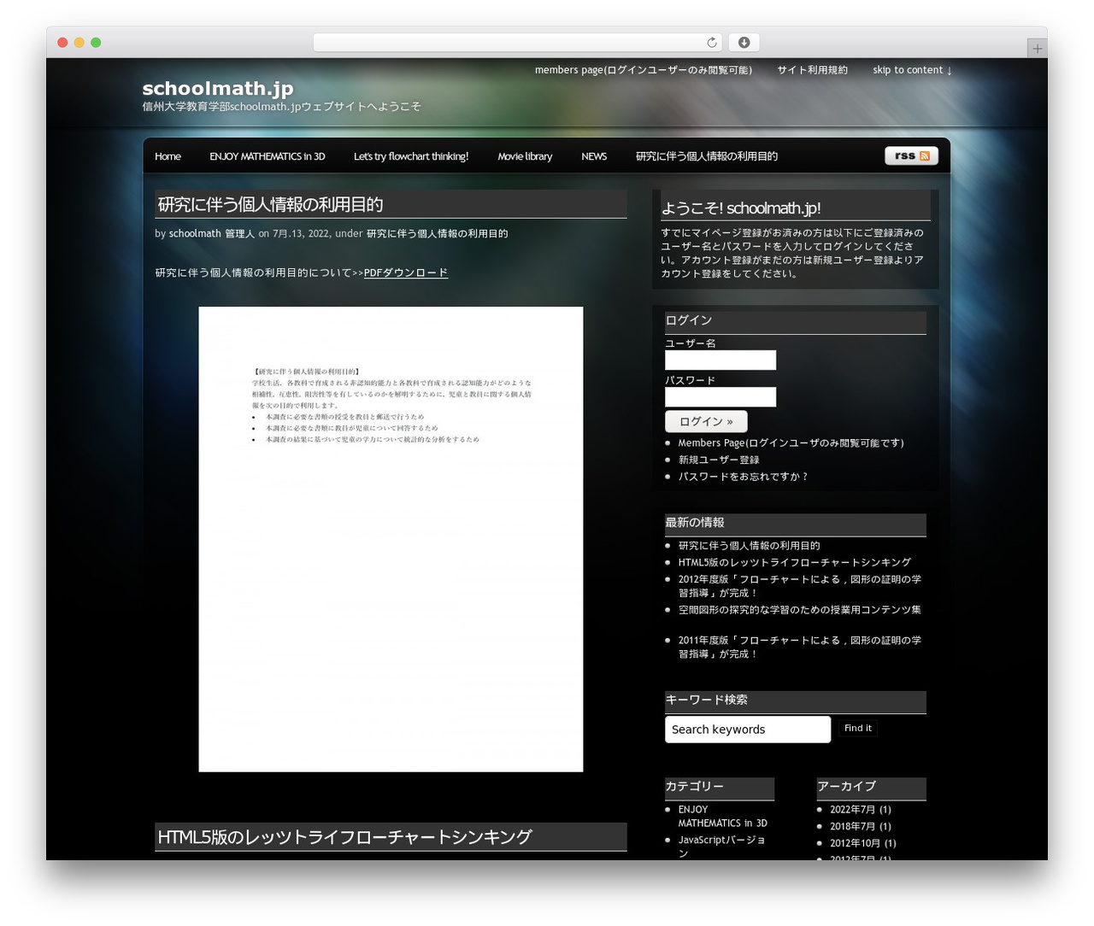
Task: Open Movie library menu item
Action: [525, 156]
